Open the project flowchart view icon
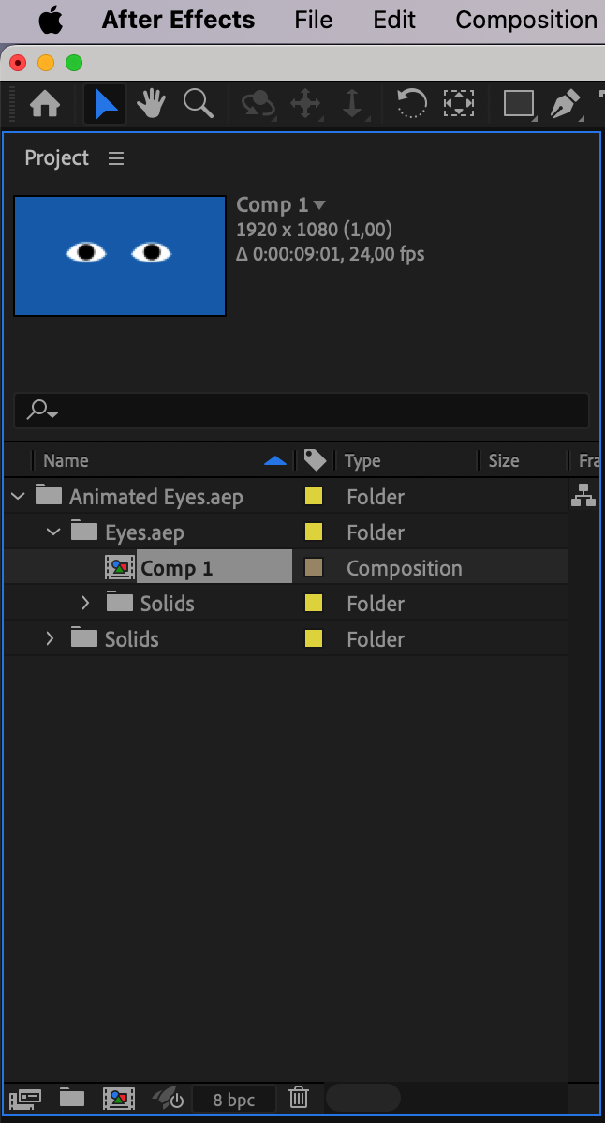 pos(583,495)
